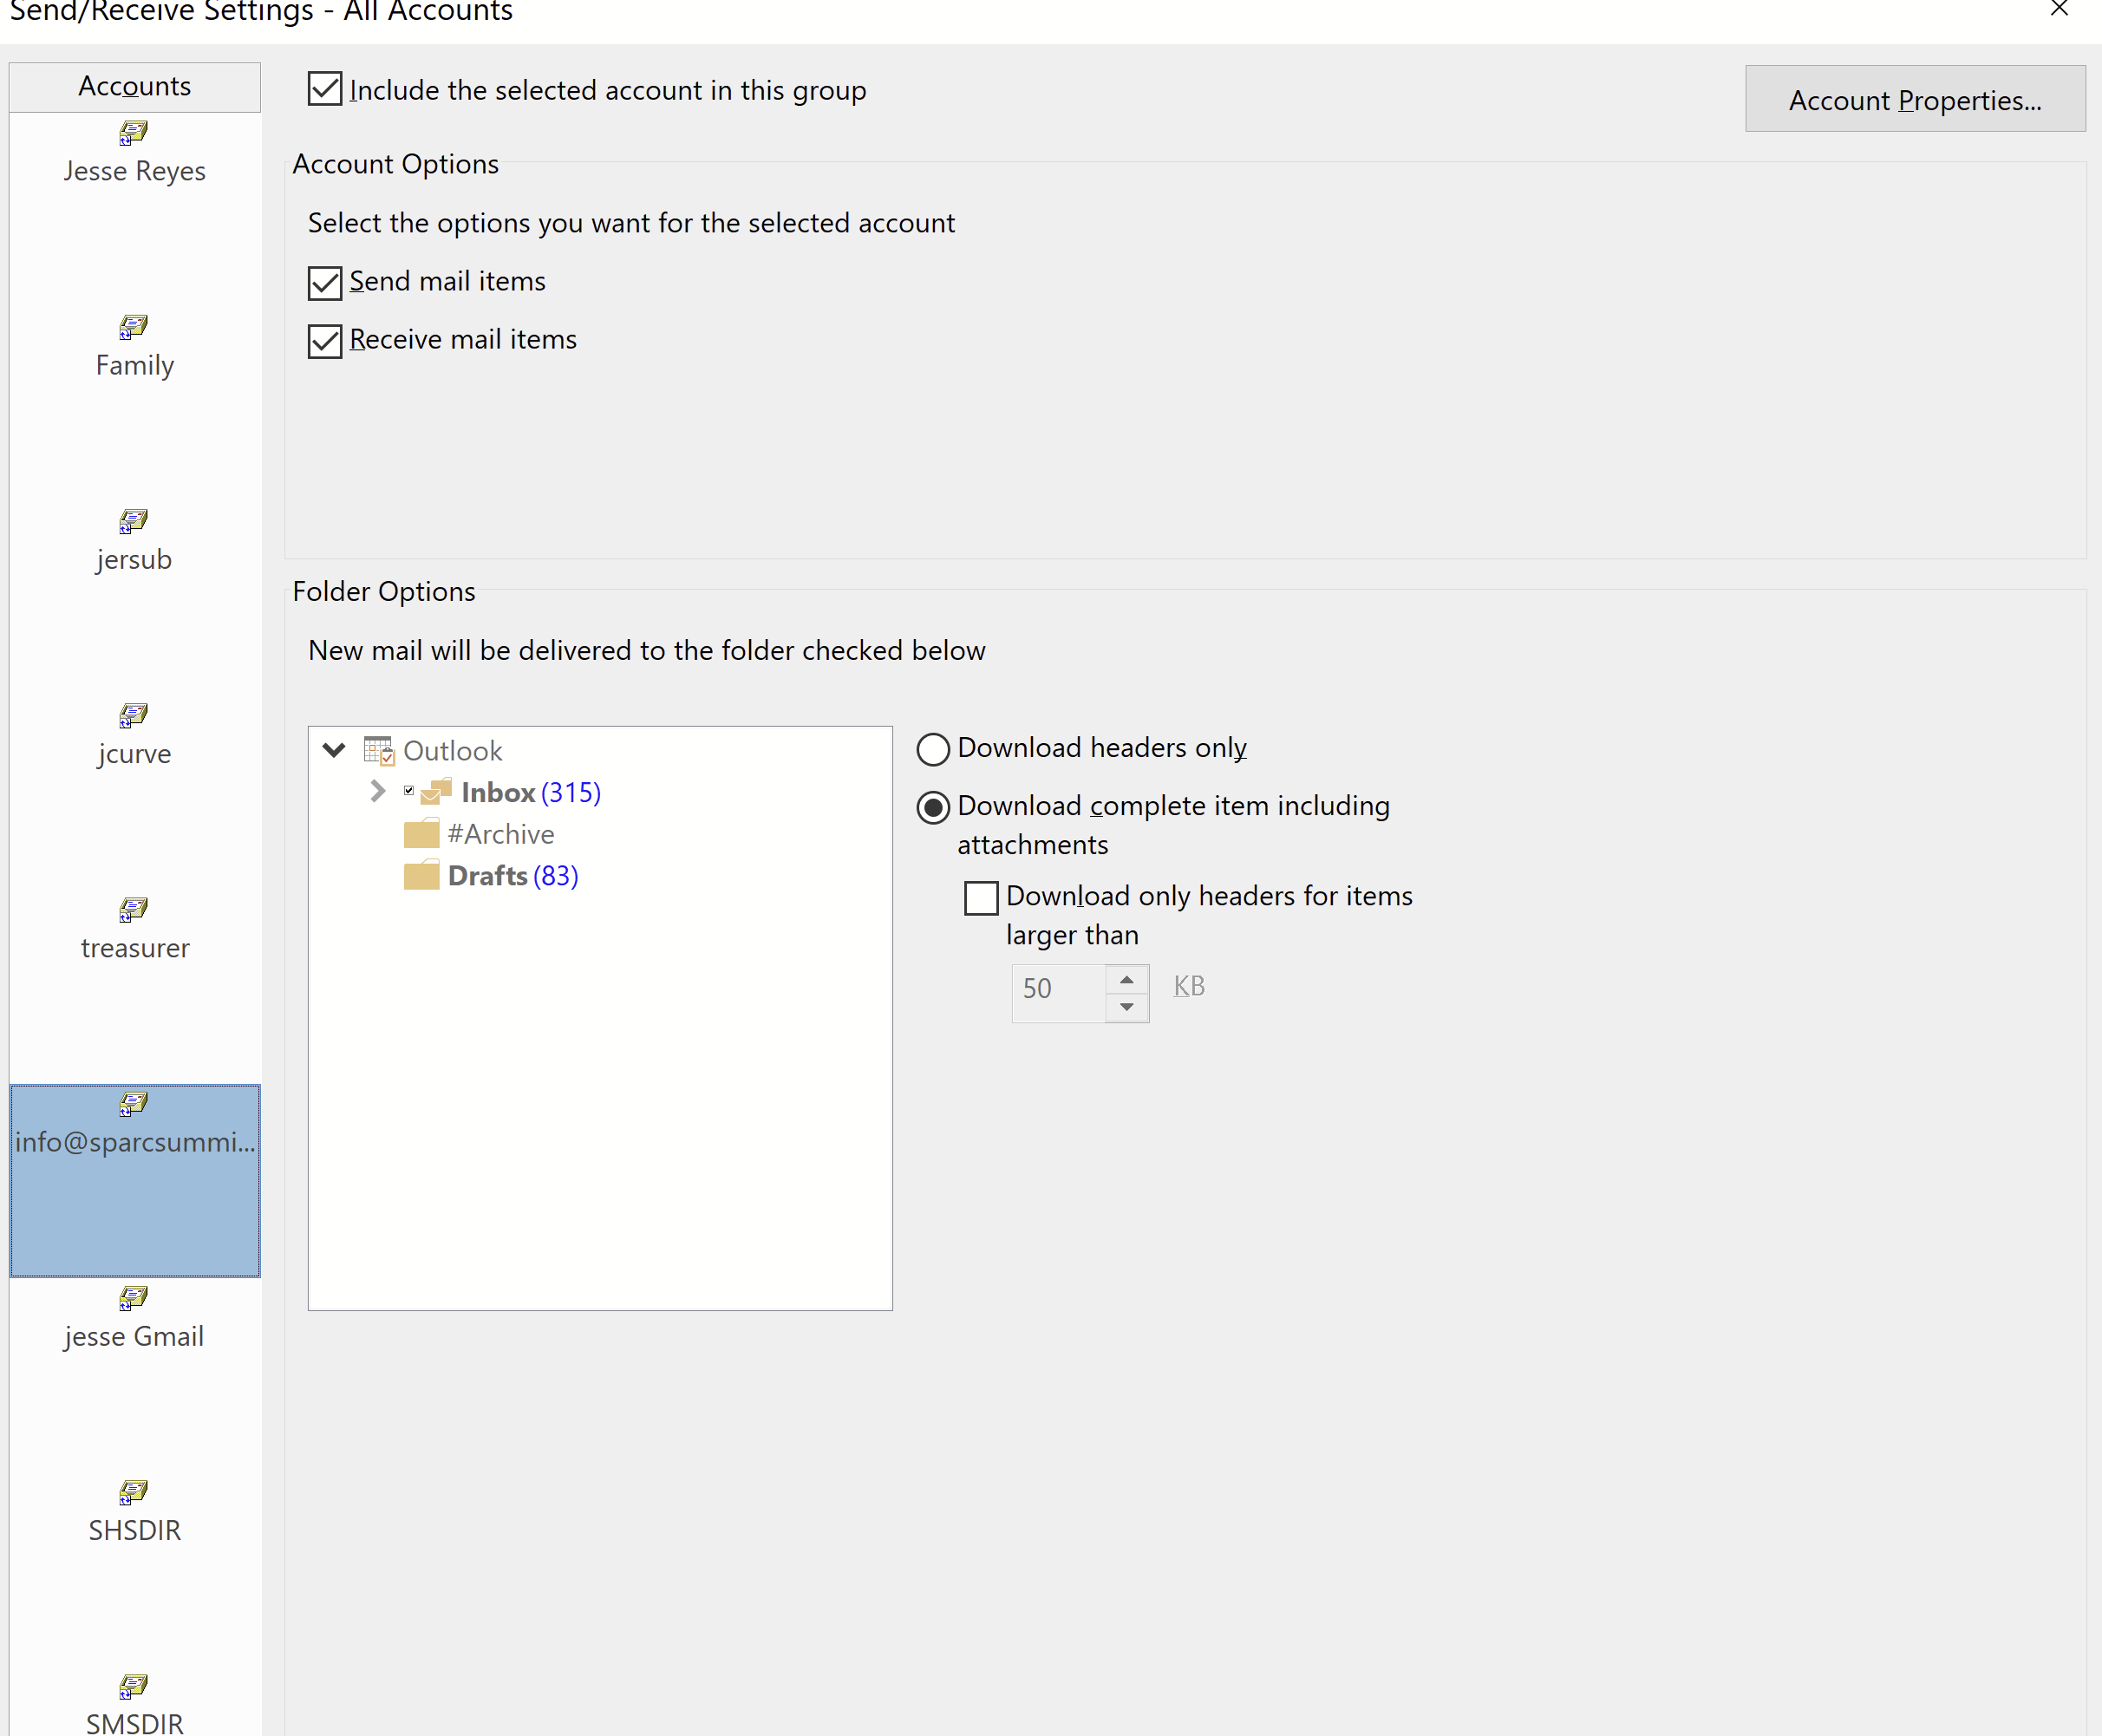Screen dimensions: 2102x1736
Task: Select the Jesse Reyes account icon
Action: 134,133
